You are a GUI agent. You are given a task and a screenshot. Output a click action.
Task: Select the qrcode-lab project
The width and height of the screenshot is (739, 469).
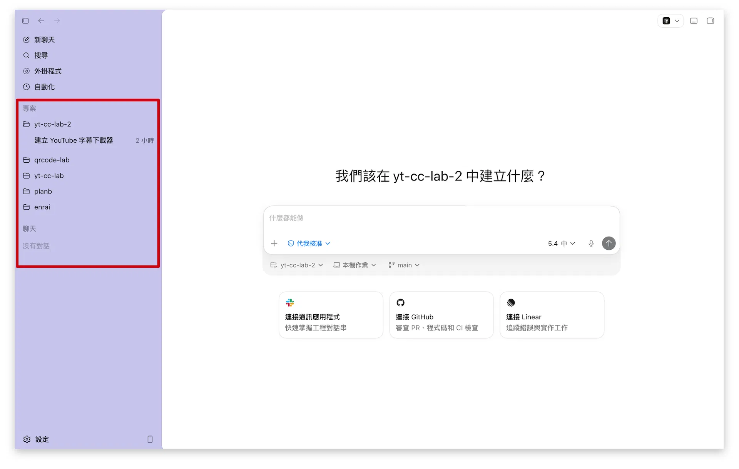(88, 160)
